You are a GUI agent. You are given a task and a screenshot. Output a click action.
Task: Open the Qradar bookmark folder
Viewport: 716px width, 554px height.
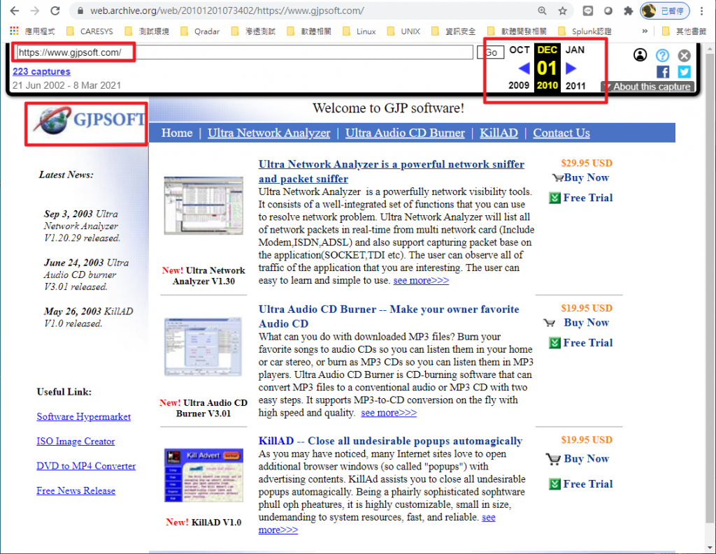[200, 31]
